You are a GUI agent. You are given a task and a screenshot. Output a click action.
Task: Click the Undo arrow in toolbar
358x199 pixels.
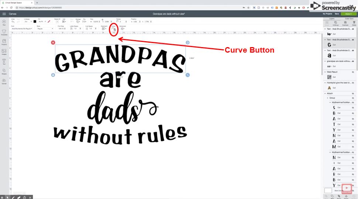(13, 21)
